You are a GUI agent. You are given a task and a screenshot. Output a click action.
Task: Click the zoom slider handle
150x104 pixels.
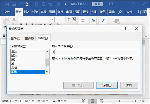click(119, 101)
